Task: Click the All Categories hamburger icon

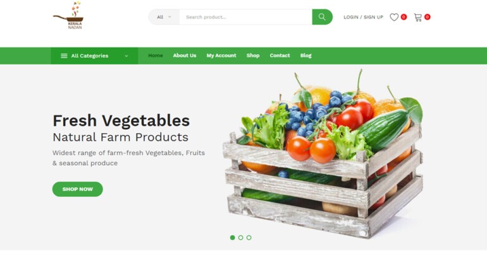Action: 64,55
